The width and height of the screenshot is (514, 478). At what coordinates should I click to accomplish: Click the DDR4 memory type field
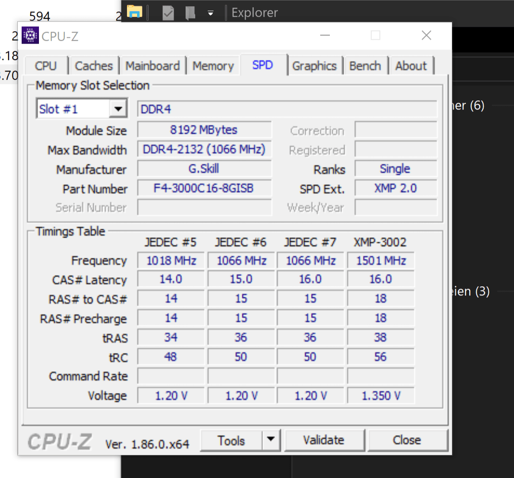287,109
